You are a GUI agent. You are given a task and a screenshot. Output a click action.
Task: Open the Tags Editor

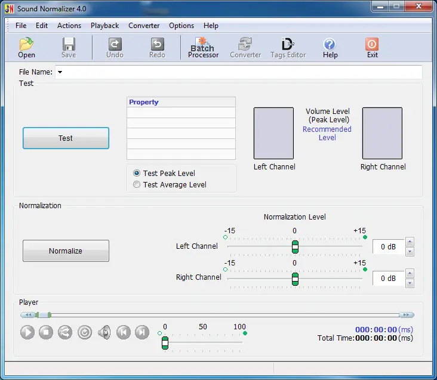coord(288,48)
